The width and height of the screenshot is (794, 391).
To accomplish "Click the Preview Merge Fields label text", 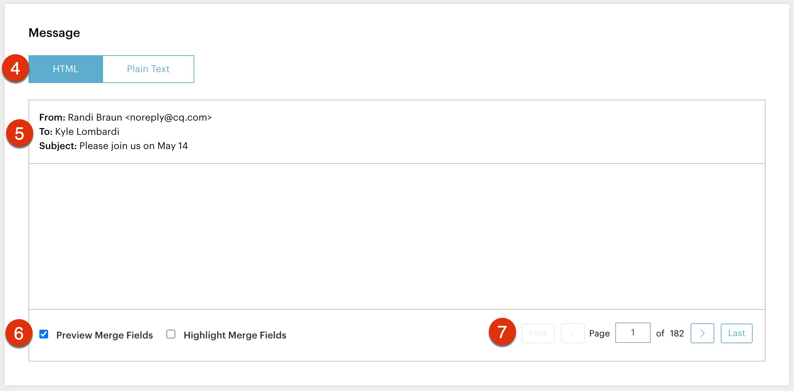I will coord(104,335).
